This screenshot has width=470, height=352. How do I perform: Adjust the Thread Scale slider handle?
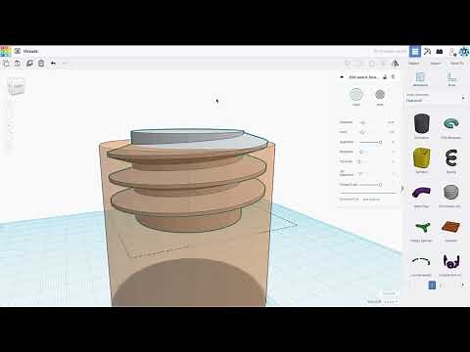(380, 185)
